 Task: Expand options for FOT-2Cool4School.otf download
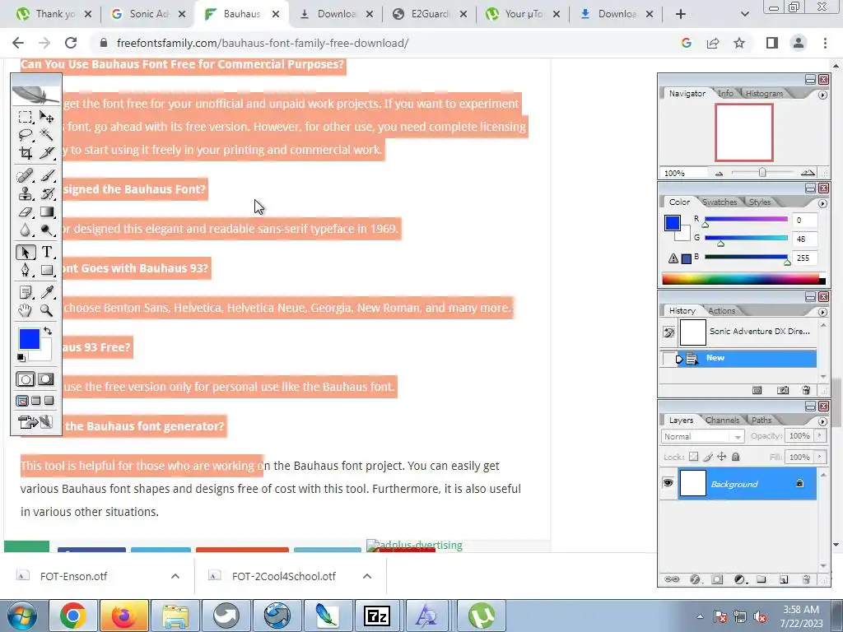click(367, 576)
